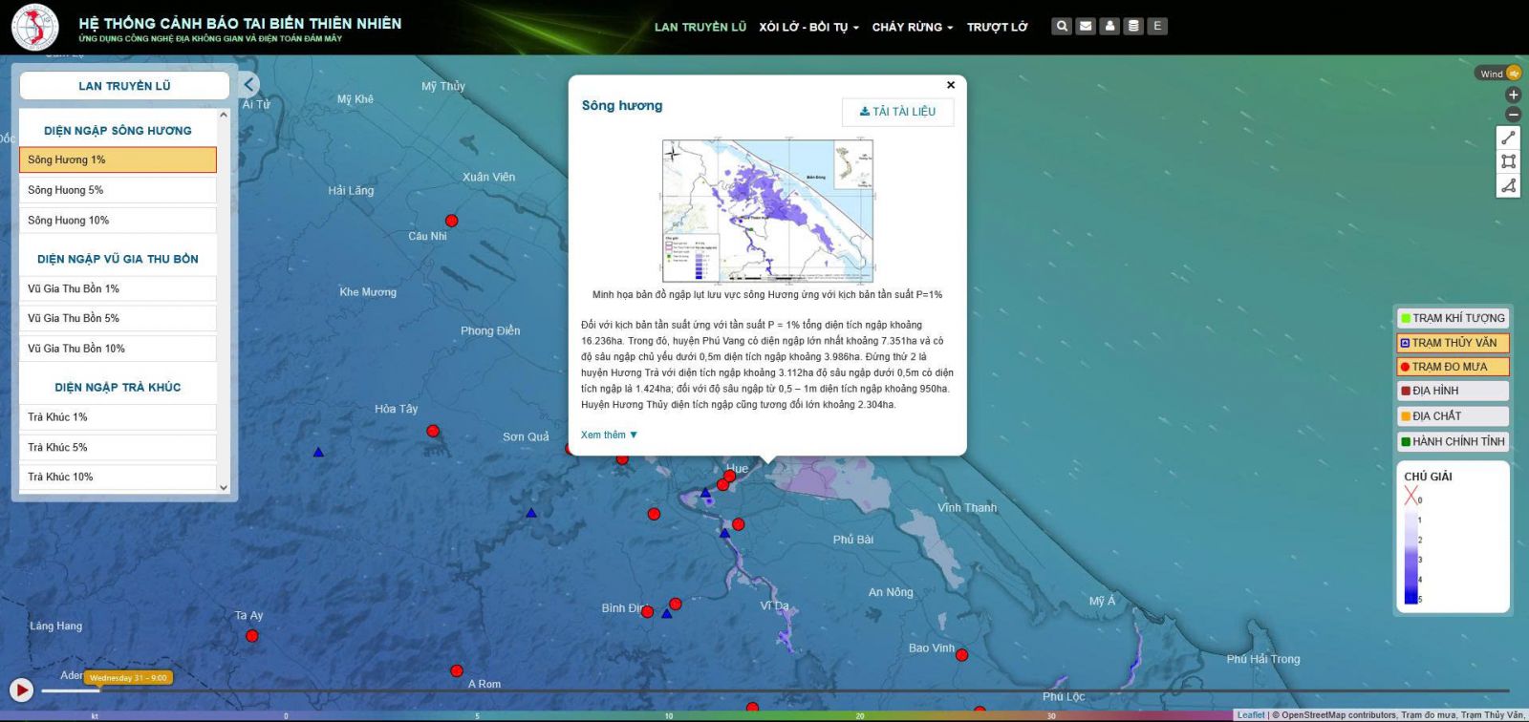Toggle the Trạm Khí Tượng layer
The height and width of the screenshot is (722, 1529).
pyautogui.click(x=1452, y=318)
